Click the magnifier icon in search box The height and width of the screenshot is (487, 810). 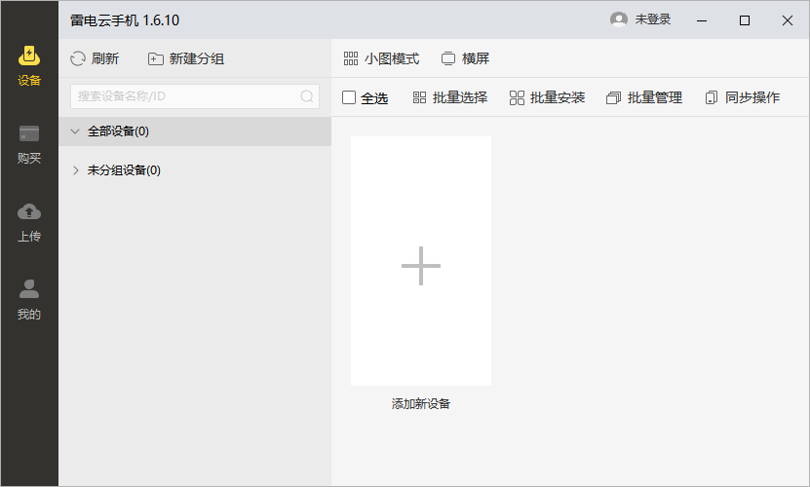307,96
